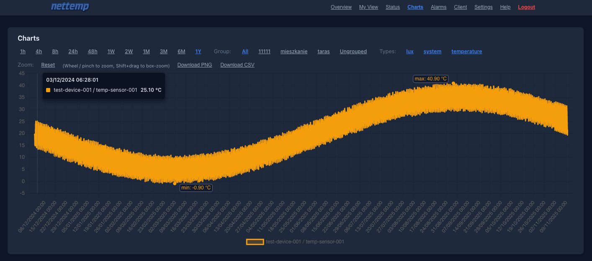Filter charts by the taras group
592x261 pixels.
pyautogui.click(x=323, y=51)
